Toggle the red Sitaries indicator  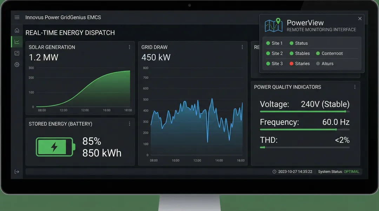pos(291,64)
